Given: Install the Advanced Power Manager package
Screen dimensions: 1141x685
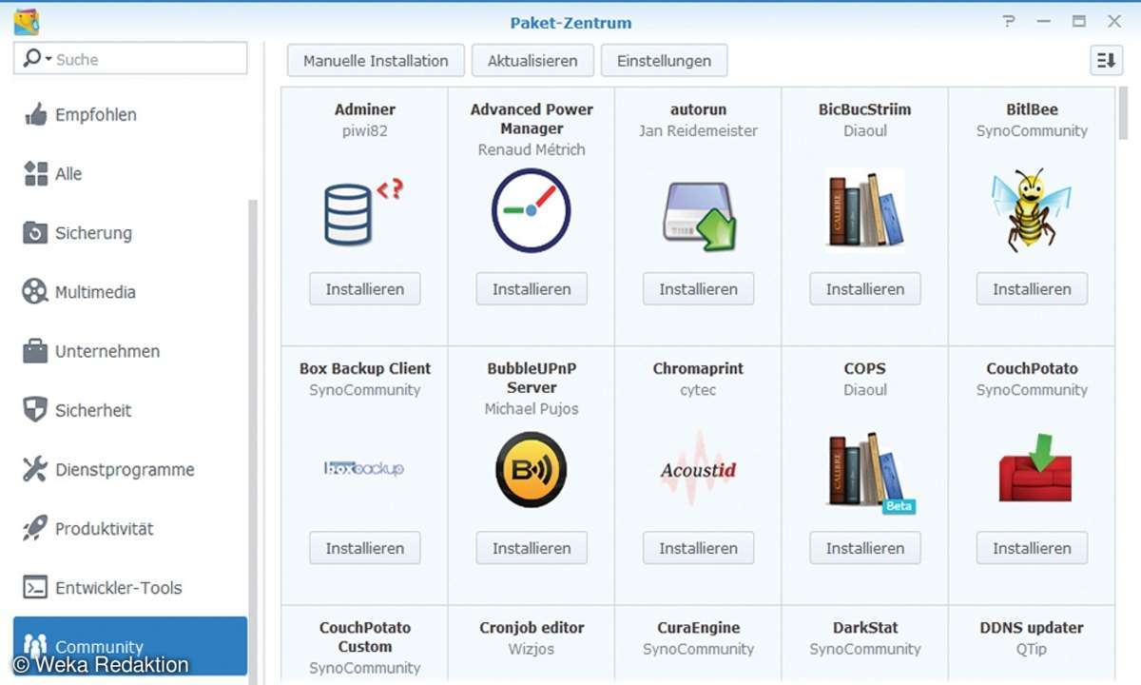Looking at the screenshot, I should click(x=531, y=289).
